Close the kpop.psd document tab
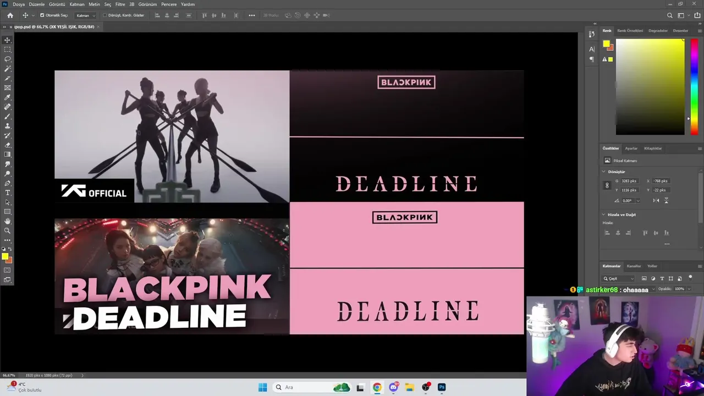The image size is (704, 396). tap(98, 26)
